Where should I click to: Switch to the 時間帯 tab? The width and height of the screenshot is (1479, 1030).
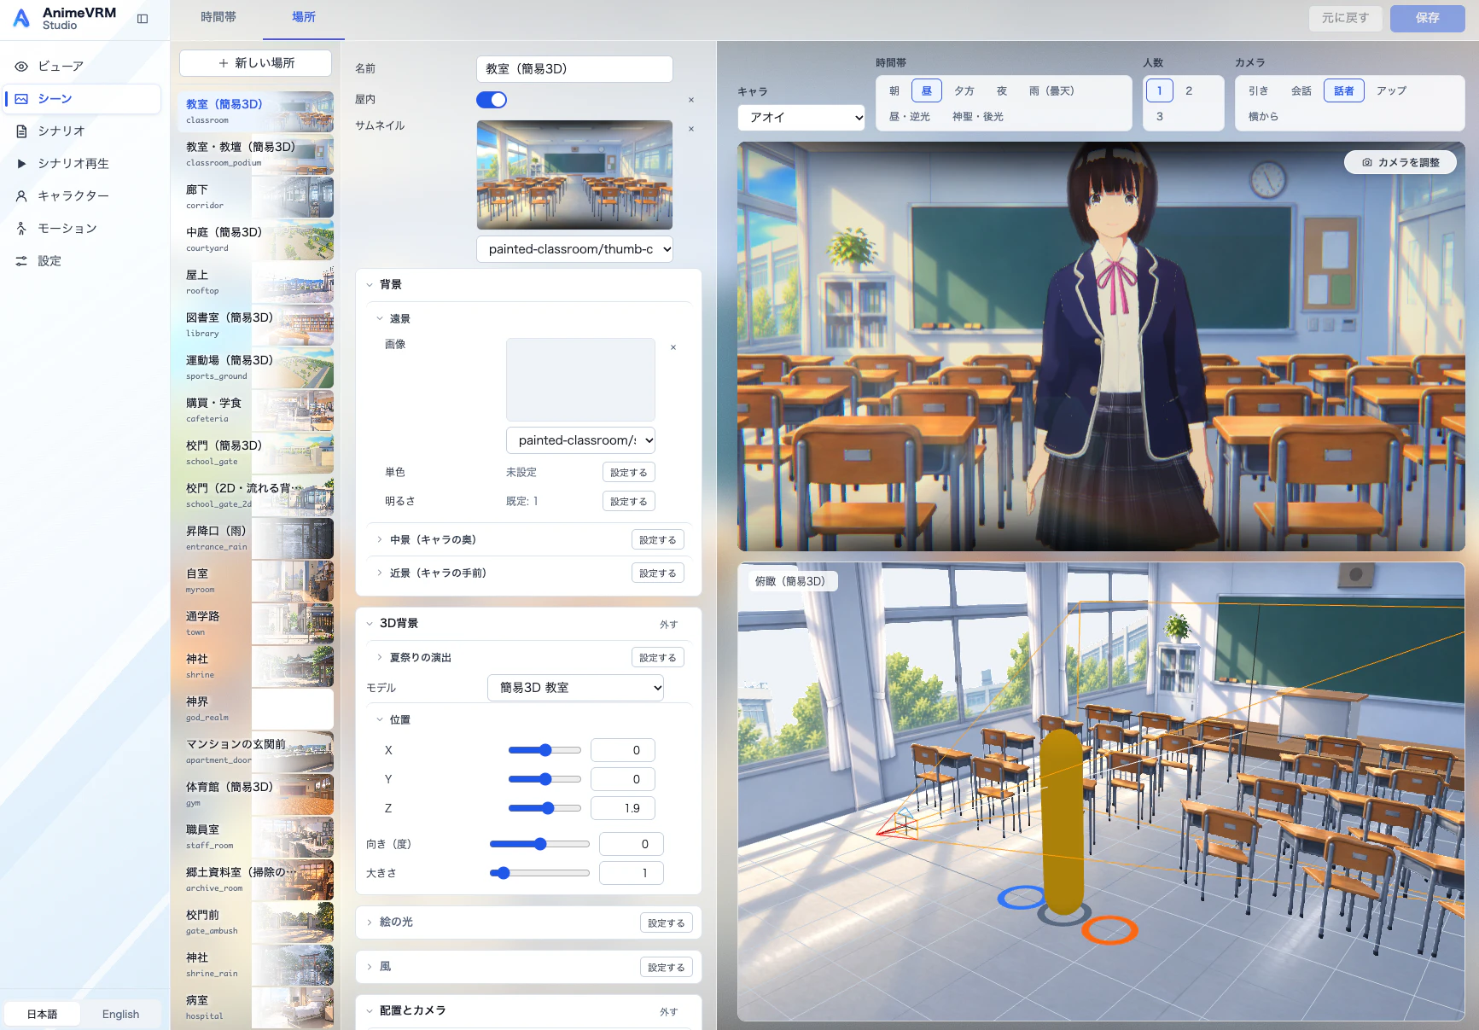pos(218,18)
